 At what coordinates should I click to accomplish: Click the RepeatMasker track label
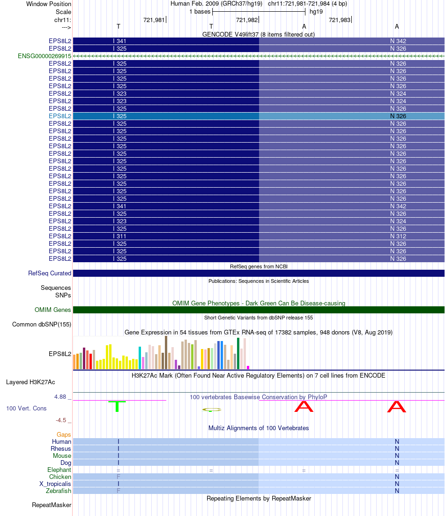pyautogui.click(x=52, y=505)
